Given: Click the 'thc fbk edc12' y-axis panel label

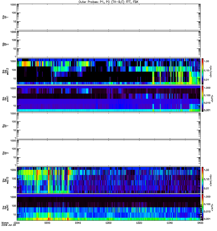Looking at the screenshot, I should tap(5, 180).
